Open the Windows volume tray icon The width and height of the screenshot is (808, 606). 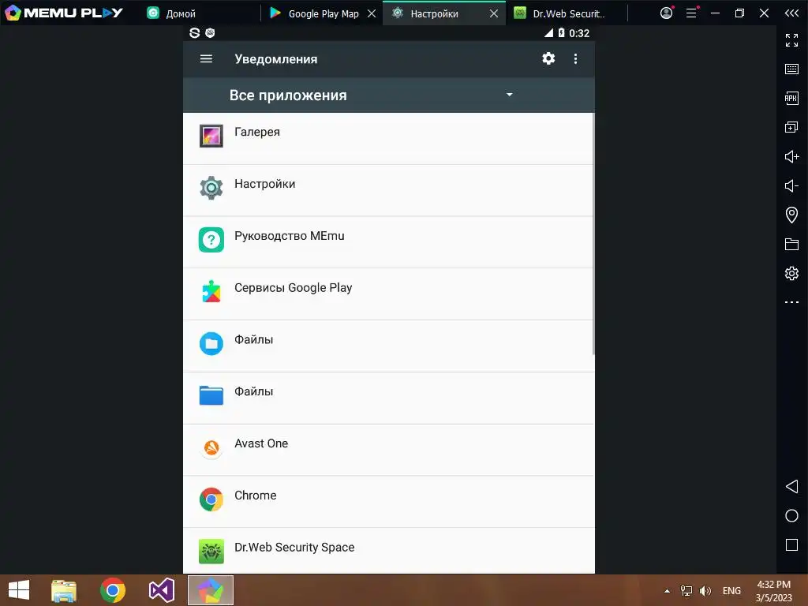pyautogui.click(x=705, y=591)
